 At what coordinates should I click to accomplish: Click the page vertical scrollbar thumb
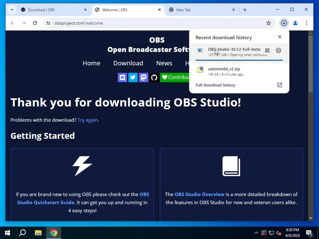click(311, 64)
